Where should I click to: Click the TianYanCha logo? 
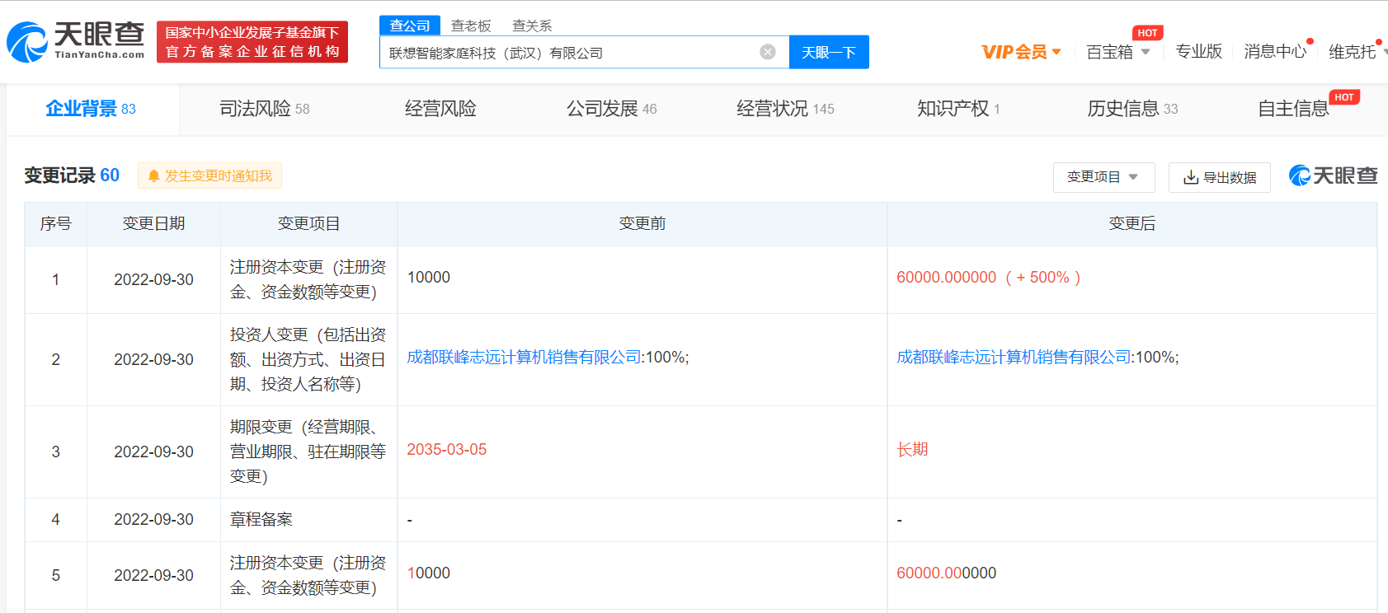(76, 41)
